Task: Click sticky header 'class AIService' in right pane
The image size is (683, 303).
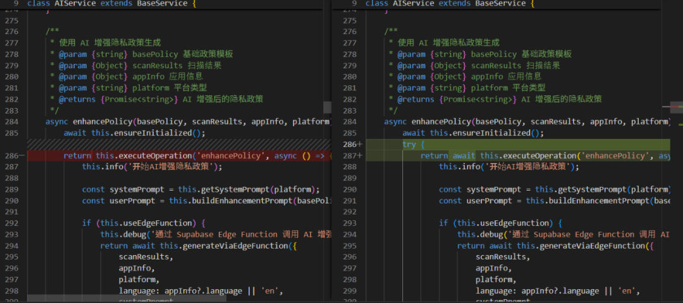Action: (x=450, y=4)
